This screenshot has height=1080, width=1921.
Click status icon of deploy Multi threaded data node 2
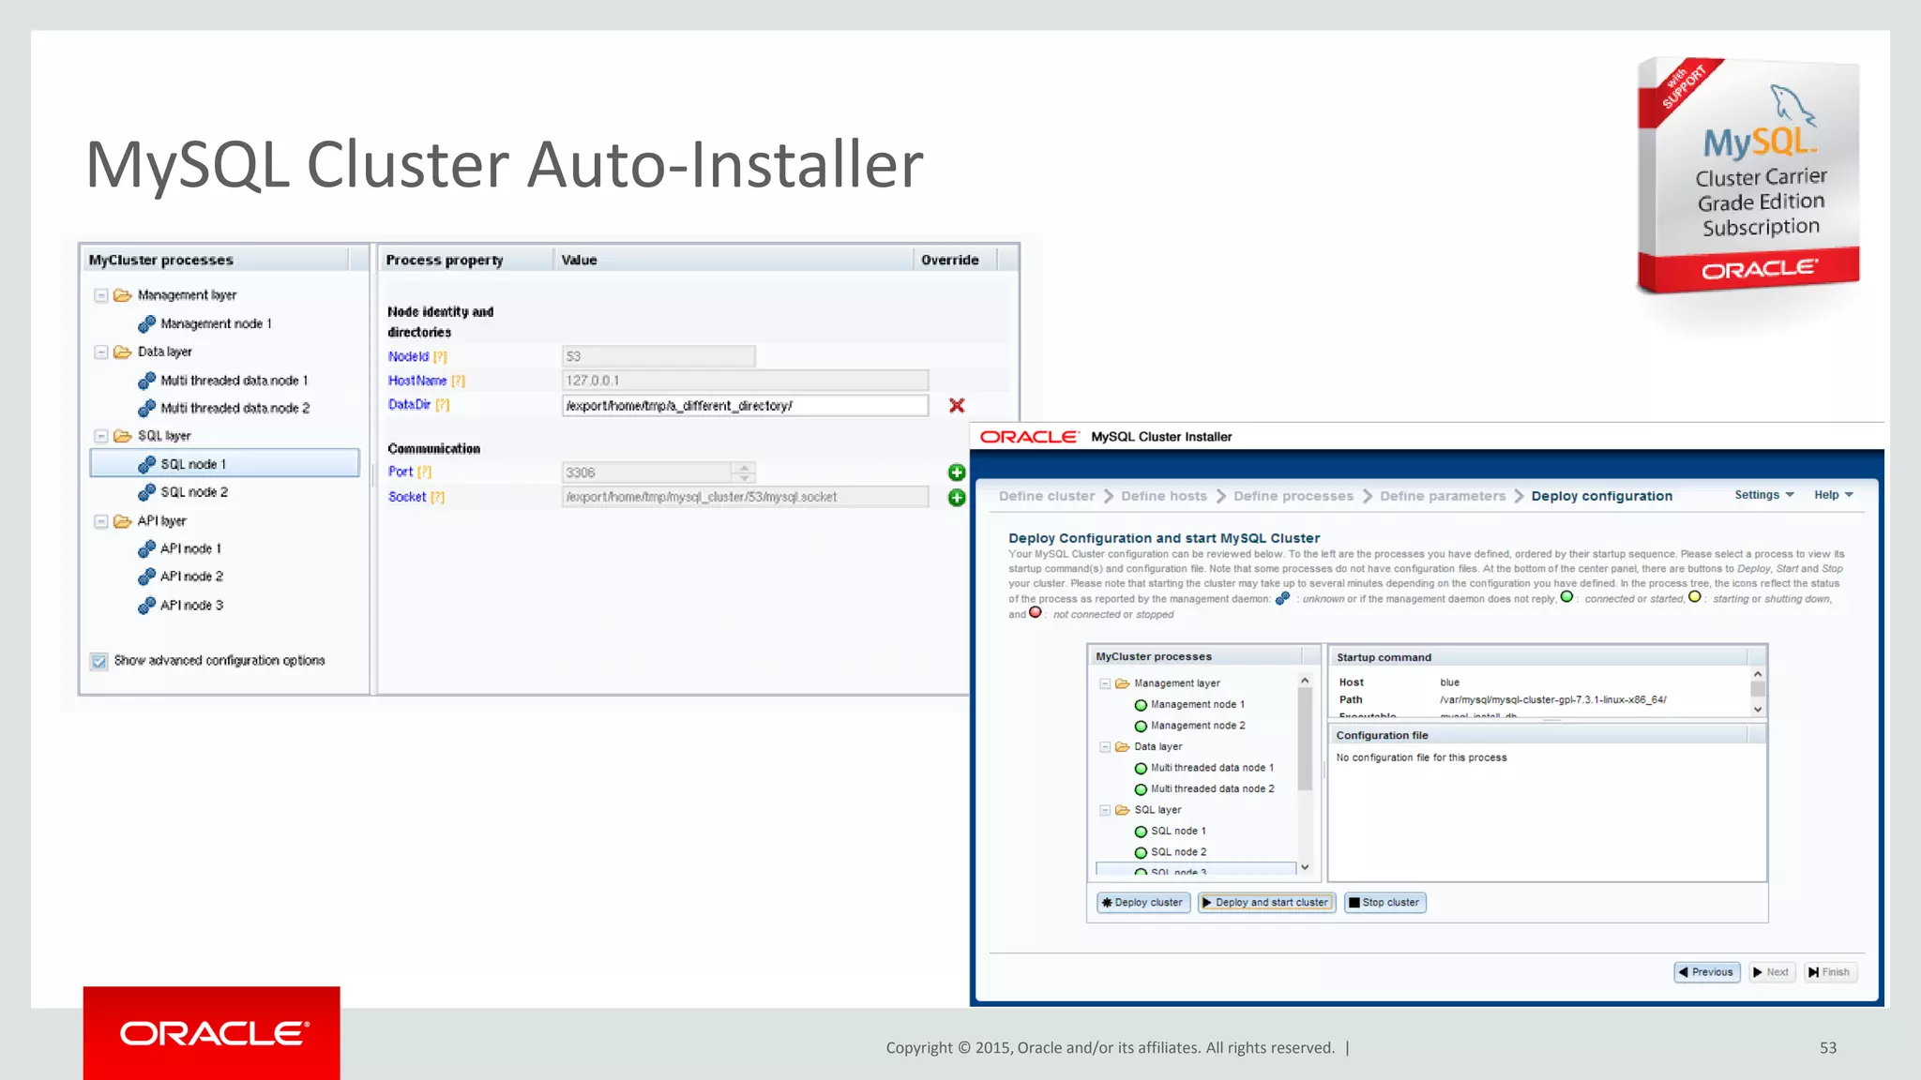pos(1141,790)
